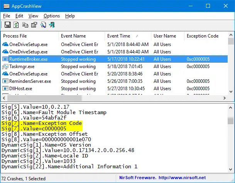Open the Options menu
The height and width of the screenshot is (183, 235).
(x=52, y=16)
